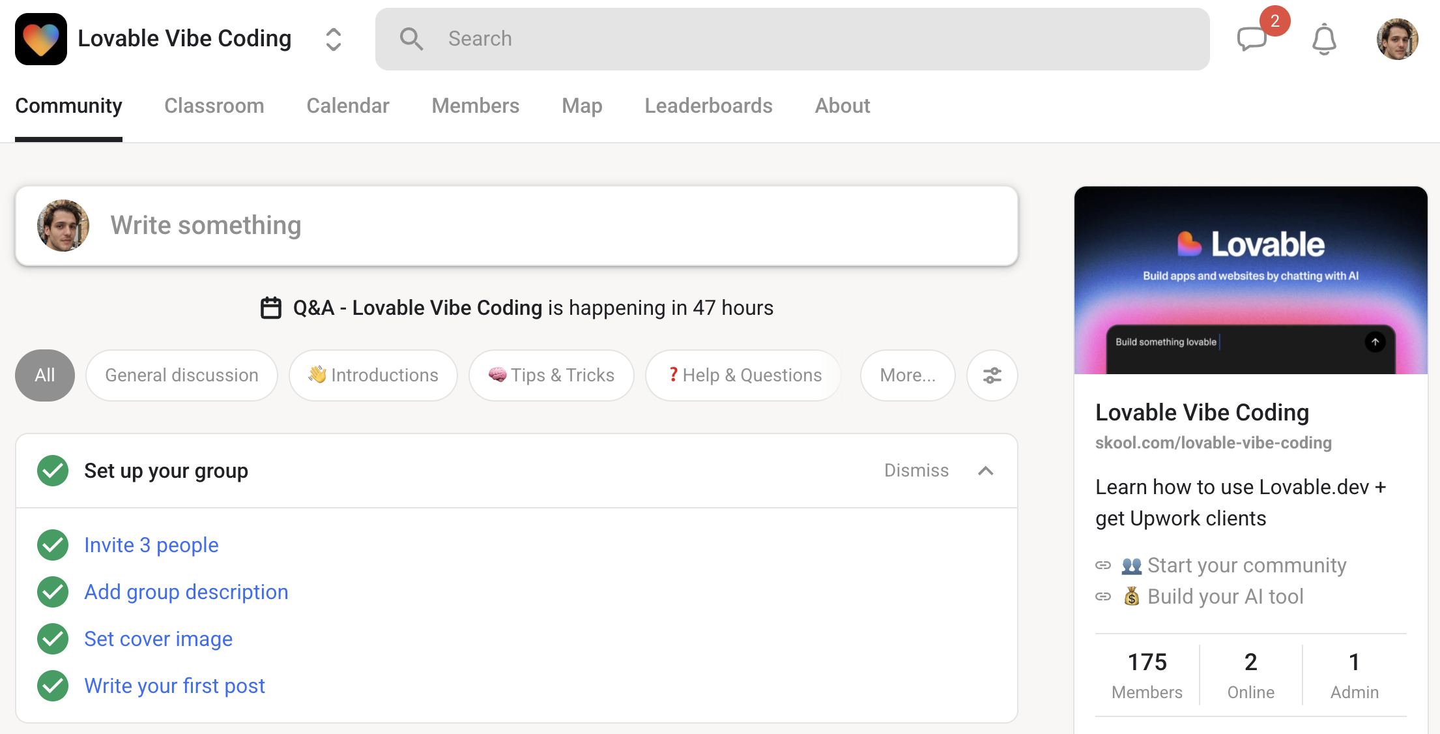Open the filter sliders icon
Viewport: 1440px width, 734px height.
click(992, 375)
